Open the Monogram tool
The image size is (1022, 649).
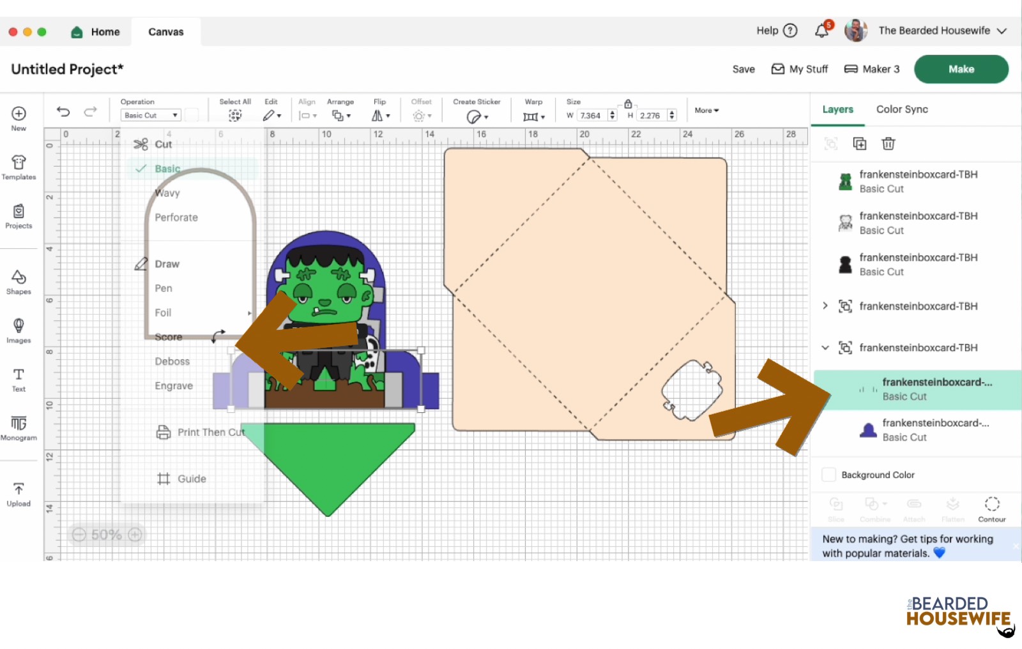(19, 428)
